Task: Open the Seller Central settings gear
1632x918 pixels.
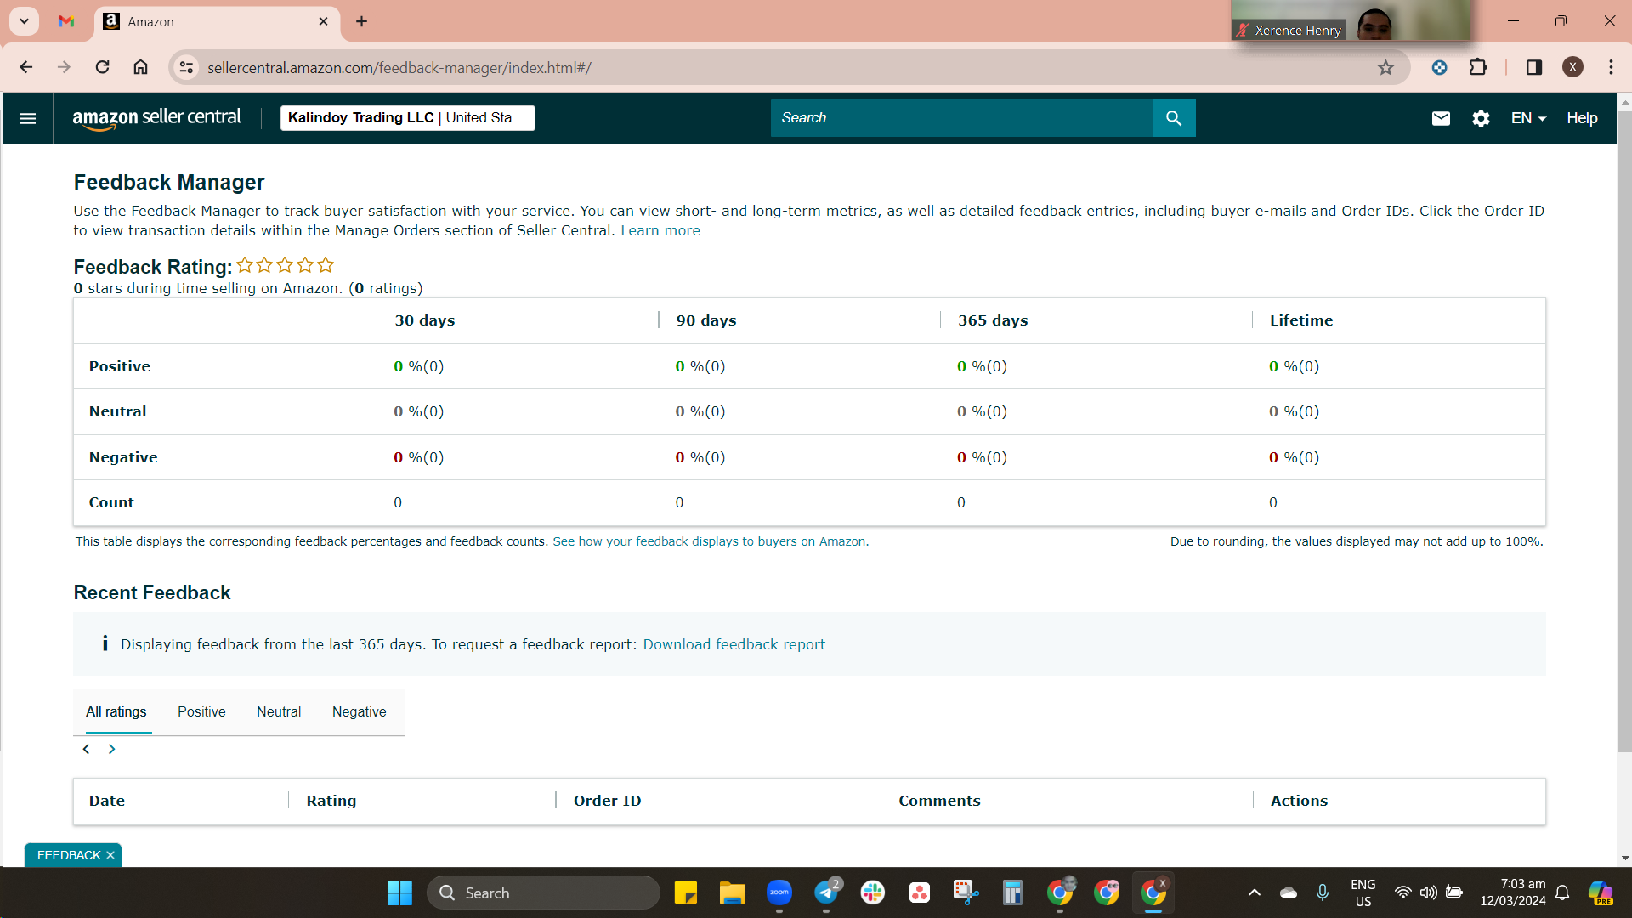Action: pyautogui.click(x=1481, y=118)
